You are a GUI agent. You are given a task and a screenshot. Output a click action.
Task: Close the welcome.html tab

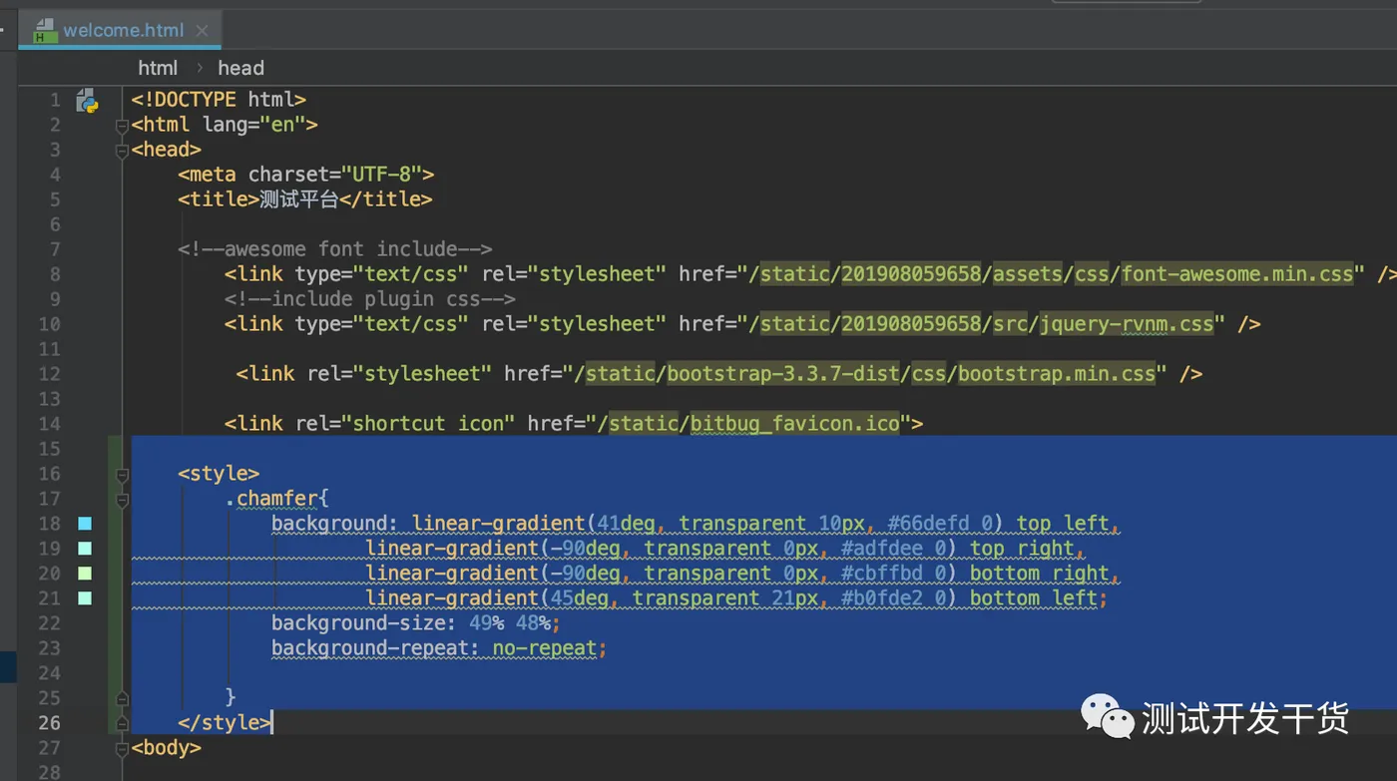coord(202,31)
